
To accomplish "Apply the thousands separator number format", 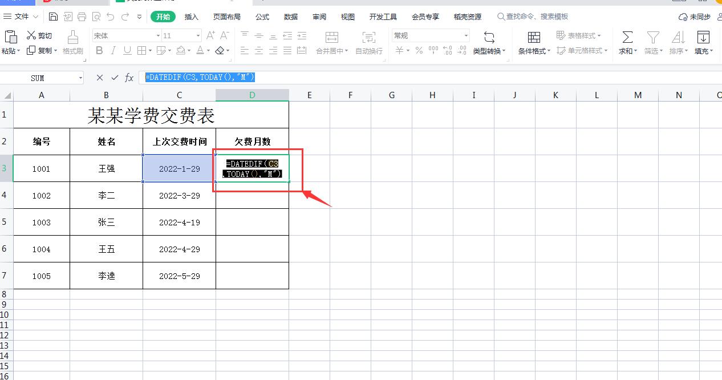I will point(433,51).
